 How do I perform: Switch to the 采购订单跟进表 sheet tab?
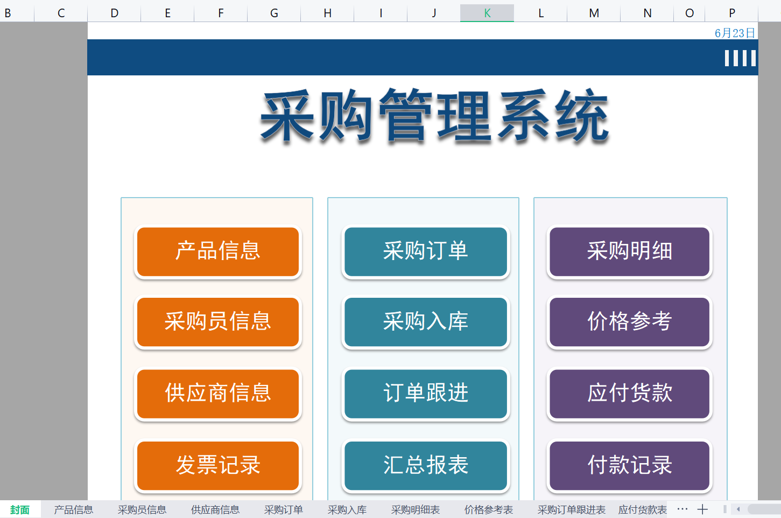(572, 509)
